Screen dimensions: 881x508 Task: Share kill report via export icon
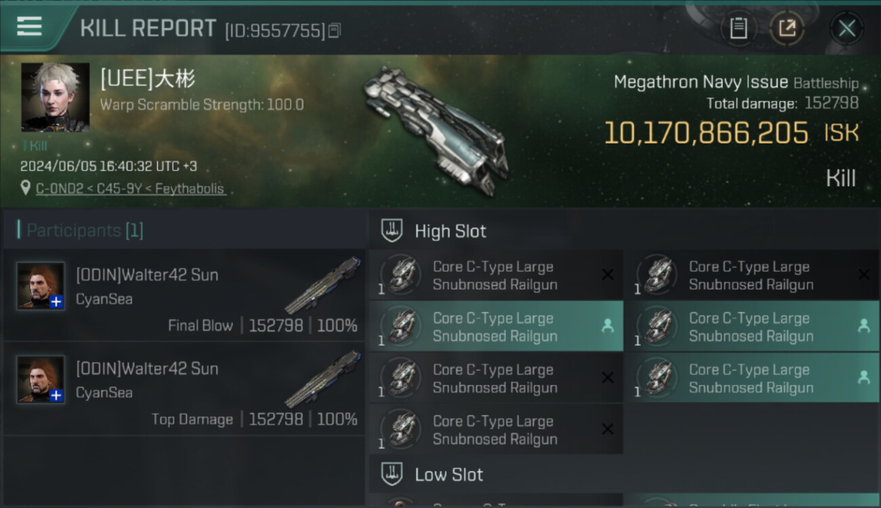pyautogui.click(x=787, y=28)
